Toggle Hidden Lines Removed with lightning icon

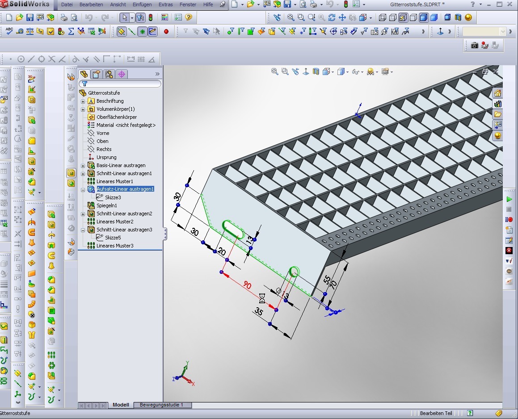403,17
